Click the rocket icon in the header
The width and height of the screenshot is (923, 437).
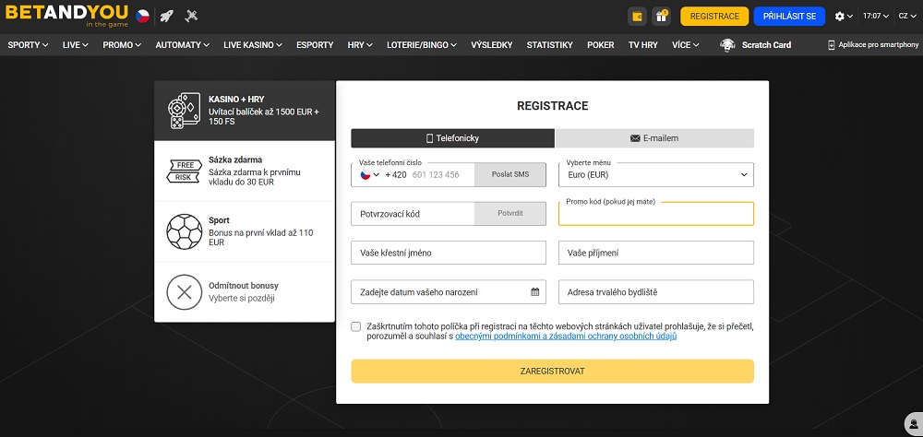click(167, 16)
